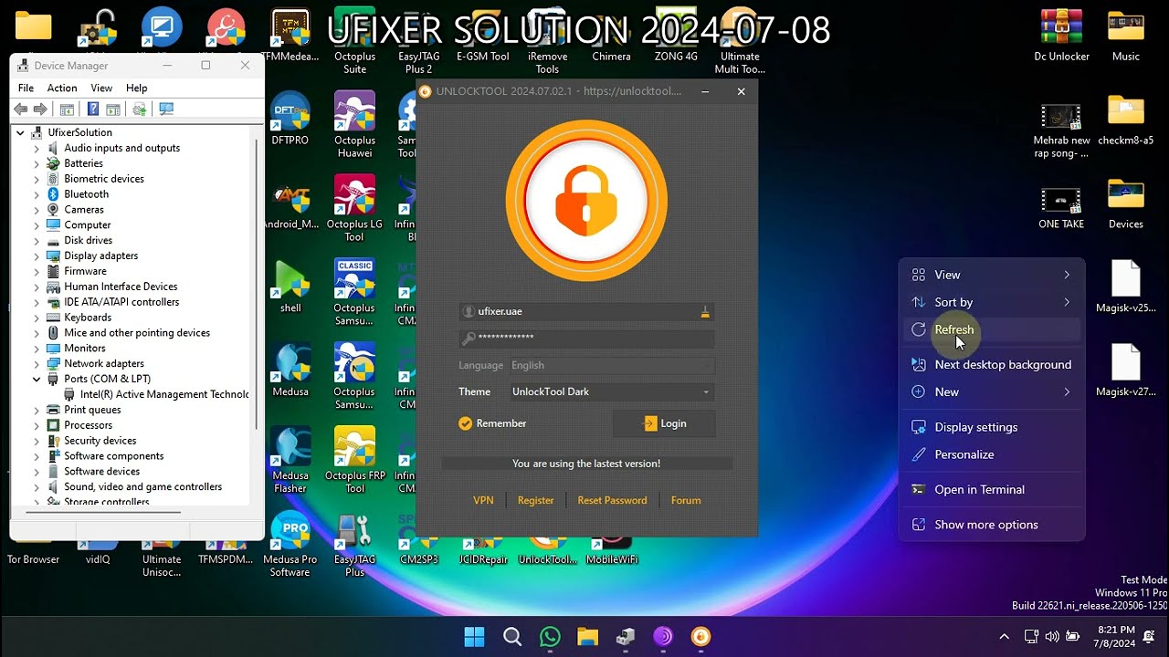Open the checkm8-a5 folder
This screenshot has width=1169, height=657.
(1126, 119)
